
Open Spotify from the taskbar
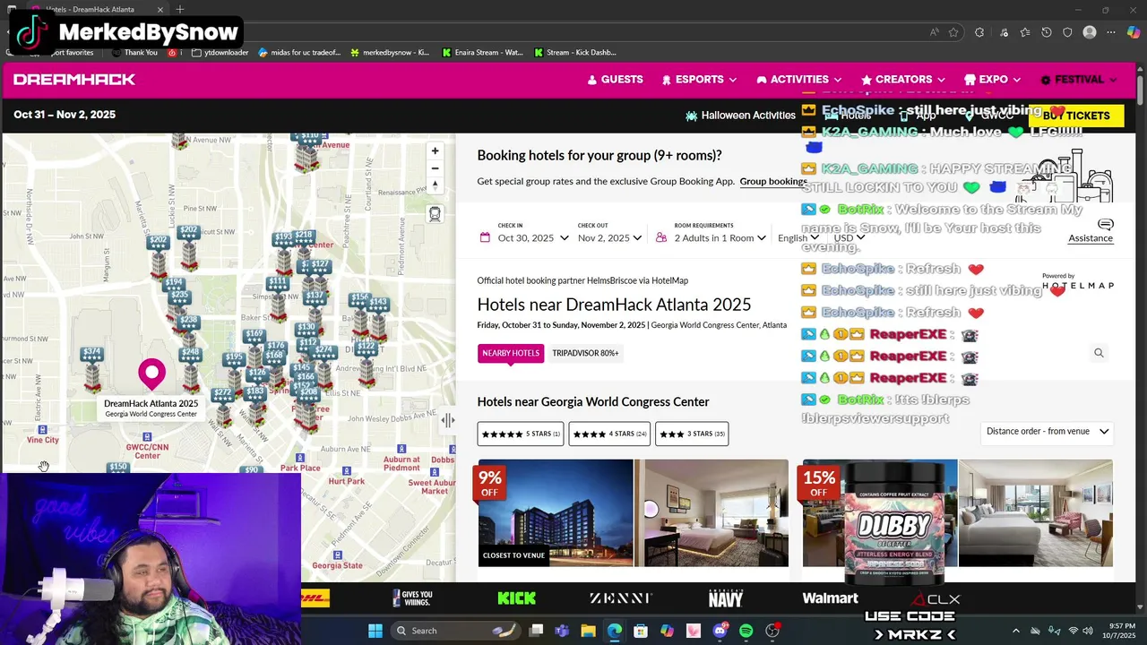[746, 631]
